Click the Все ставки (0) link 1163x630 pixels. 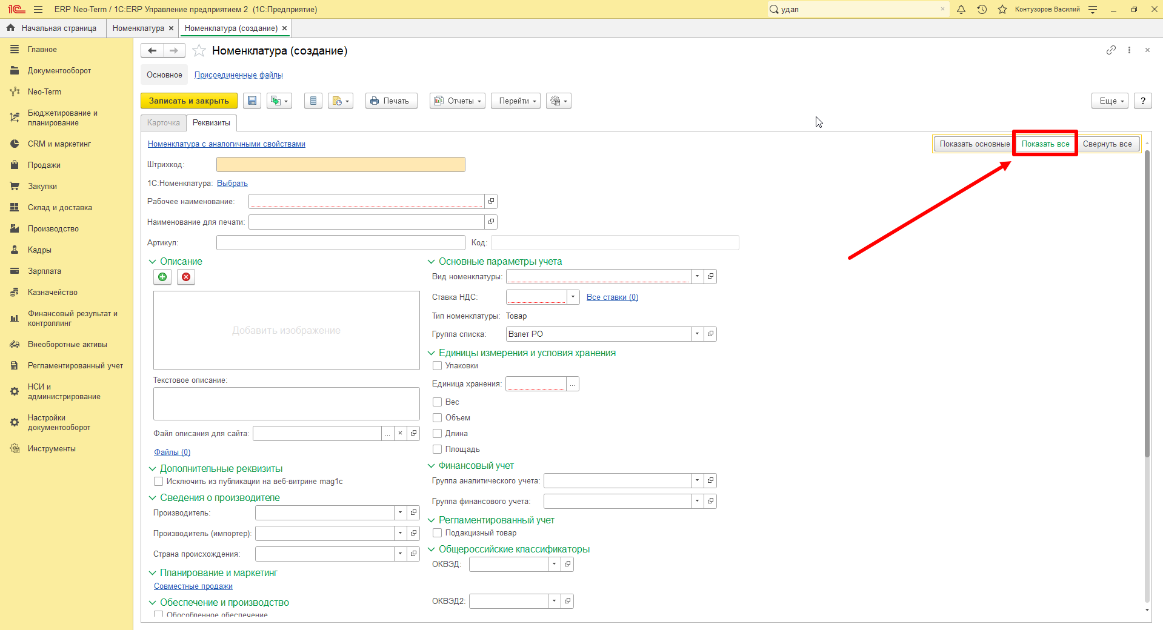pyautogui.click(x=612, y=297)
